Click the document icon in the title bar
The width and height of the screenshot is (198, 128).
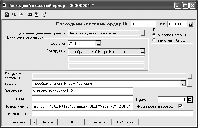click(x=5, y=5)
